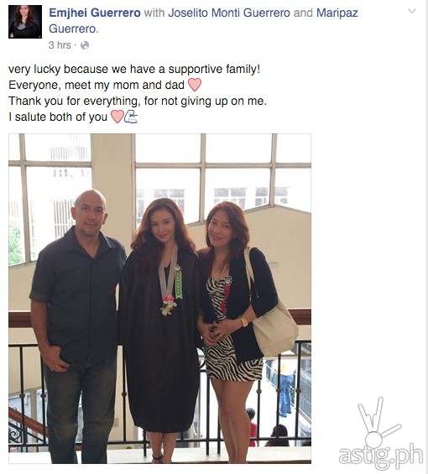Click the astig.ph watermark logo
Image resolution: width=428 pixels, height=474 pixels.
click(381, 455)
